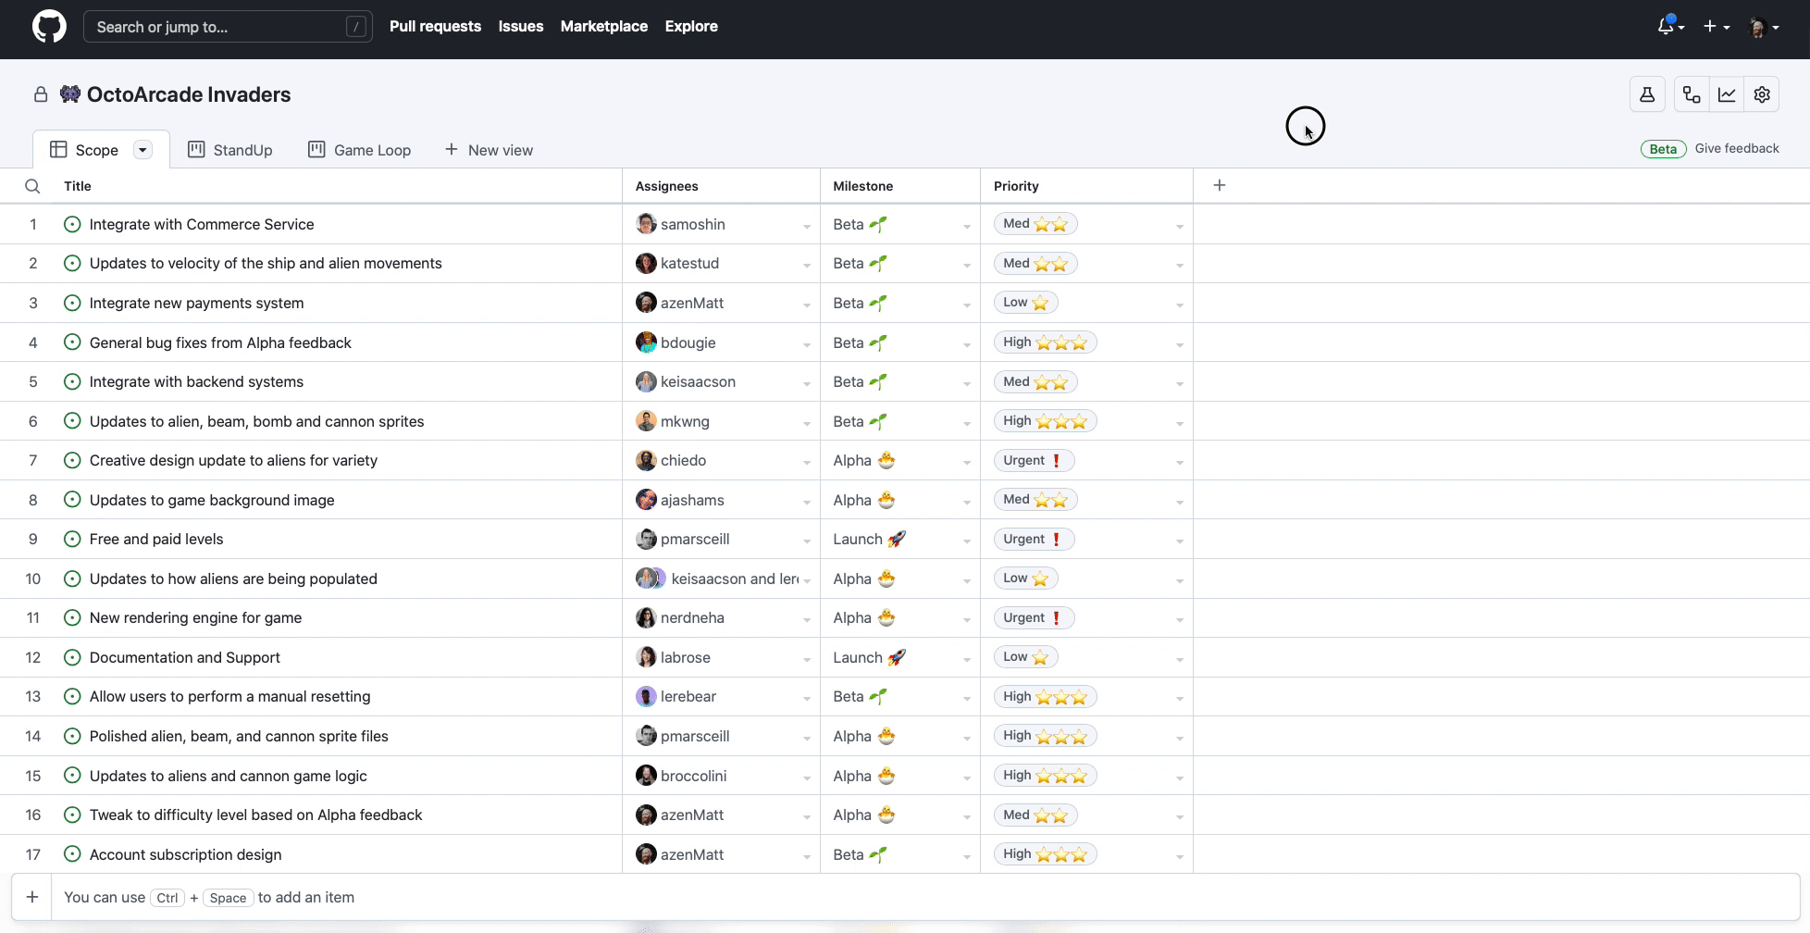This screenshot has height=933, width=1810.
Task: Switch to the Game Loop tab
Action: coord(359,150)
